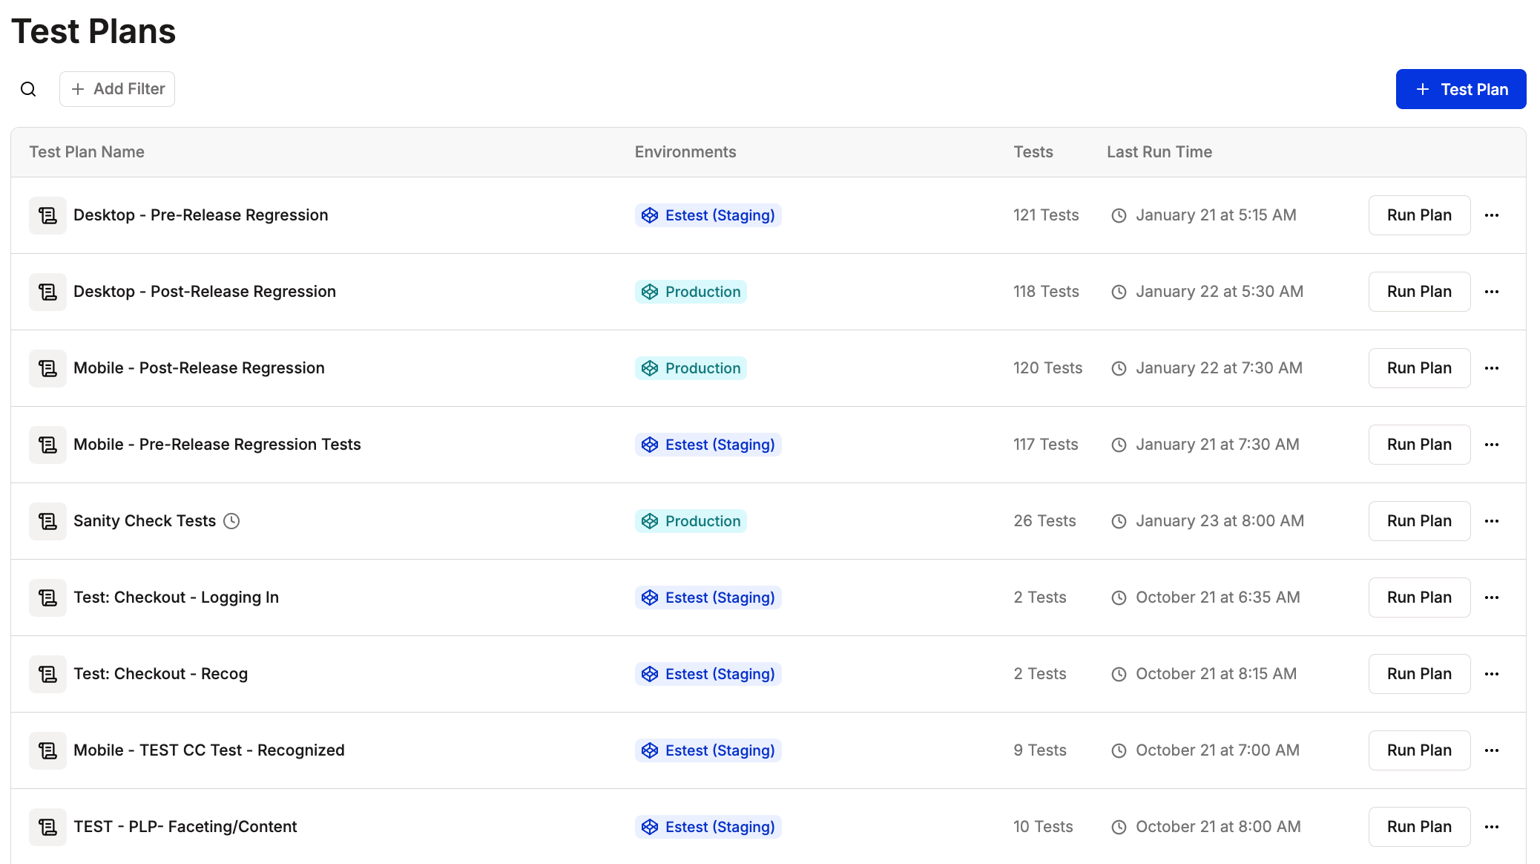Open Mobile - TEST CC Test - Recognized plan name
This screenshot has height=864, width=1540.
(x=209, y=750)
